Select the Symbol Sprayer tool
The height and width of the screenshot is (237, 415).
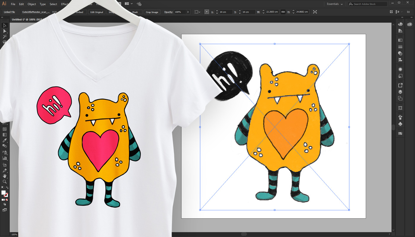(5, 153)
